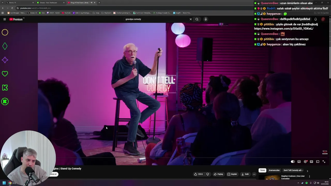Go back in browser history

(x=3, y=8)
